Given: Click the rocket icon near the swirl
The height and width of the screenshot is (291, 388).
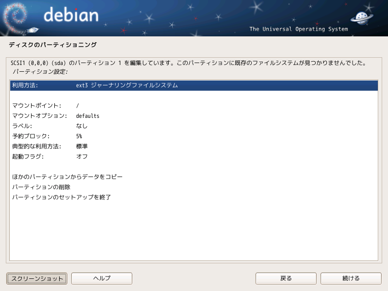Looking at the screenshot, I should click(33, 30).
